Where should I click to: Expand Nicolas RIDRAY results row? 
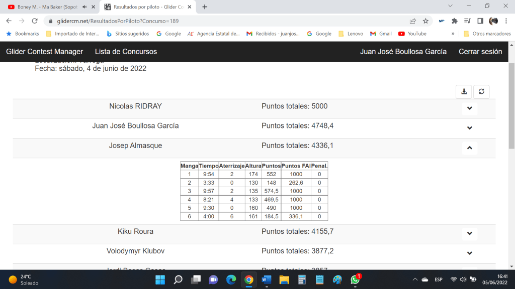point(469,108)
